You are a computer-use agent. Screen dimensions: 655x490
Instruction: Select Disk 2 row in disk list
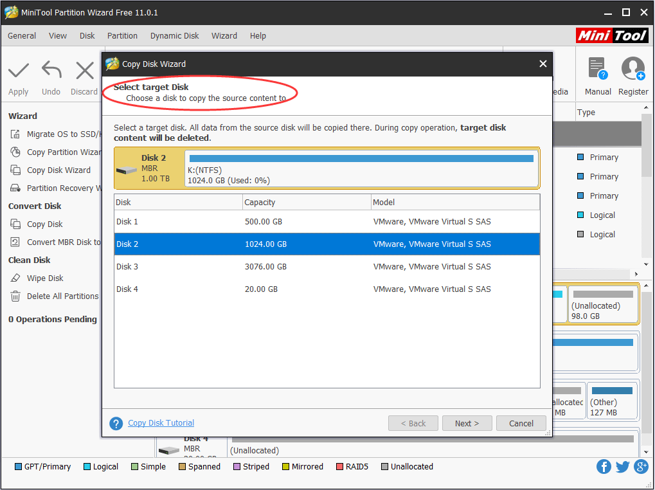coord(327,244)
